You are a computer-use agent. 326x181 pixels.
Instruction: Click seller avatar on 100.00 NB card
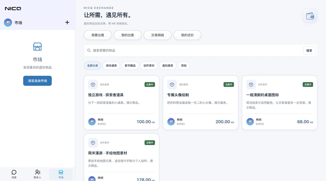pos(92,122)
